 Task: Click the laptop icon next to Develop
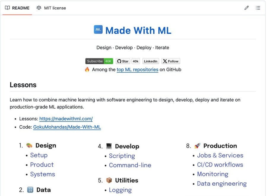[109, 146]
